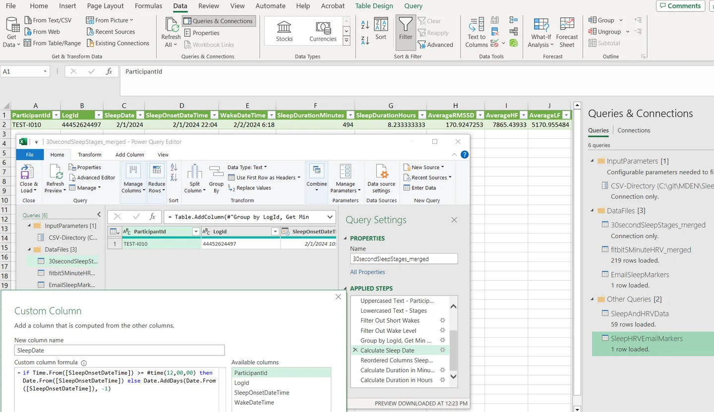Image resolution: width=714 pixels, height=412 pixels.
Task: Click Close & Load in Power Query Editor
Action: point(29,179)
